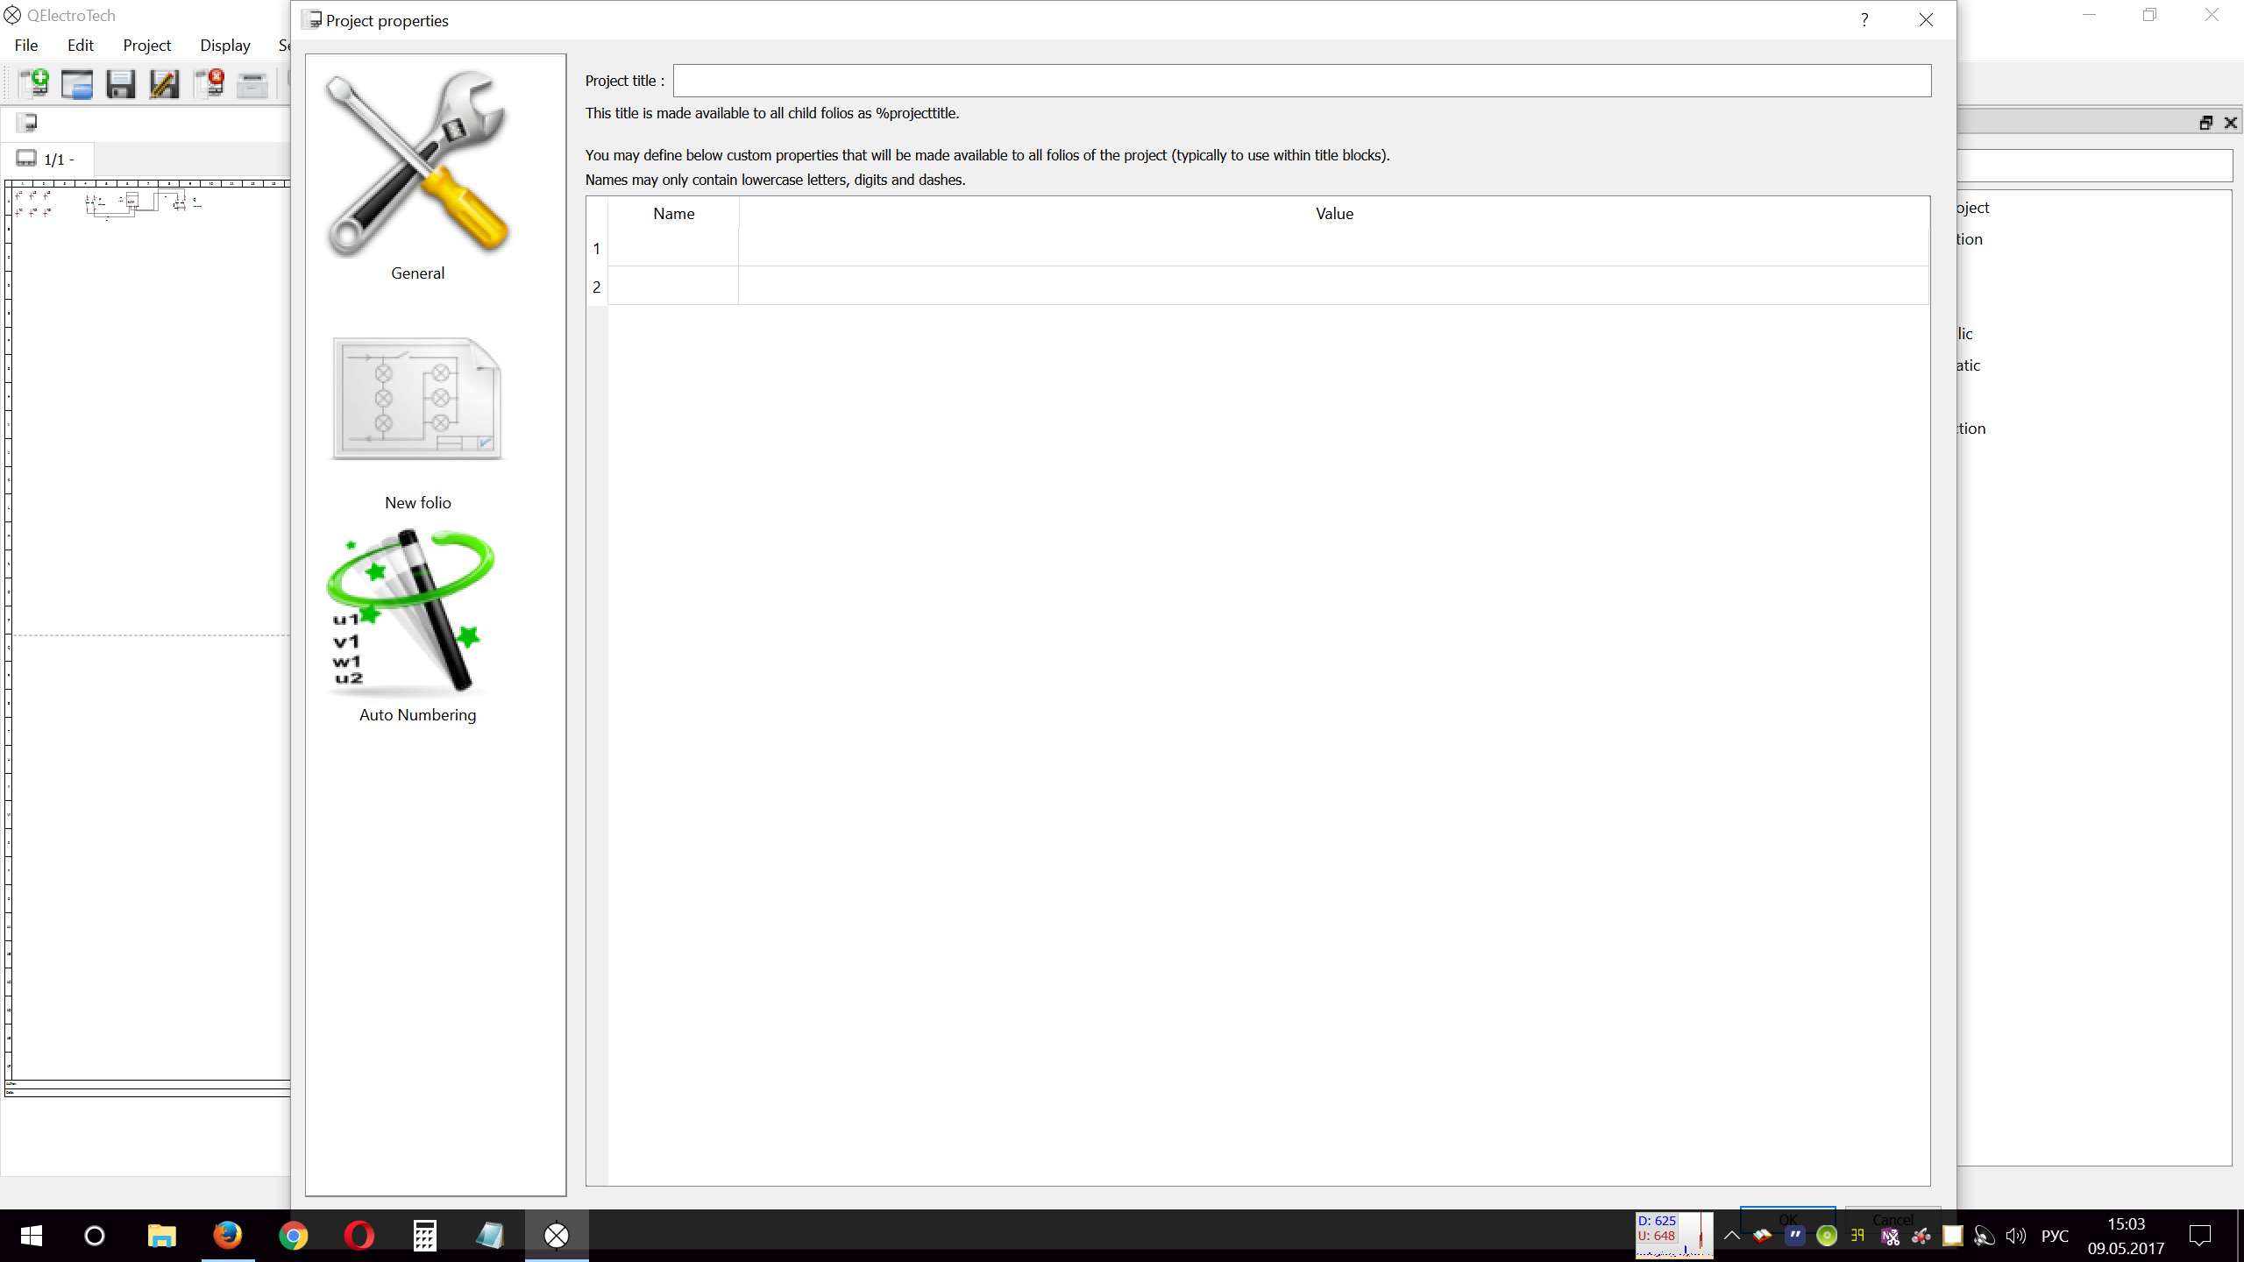Click the Name cell in row 1

click(x=672, y=249)
